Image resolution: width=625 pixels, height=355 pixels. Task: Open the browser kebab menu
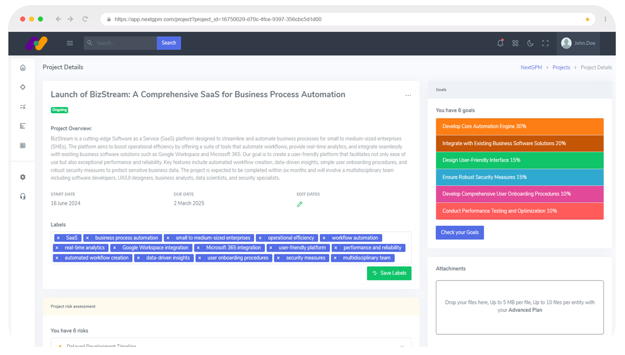click(605, 19)
